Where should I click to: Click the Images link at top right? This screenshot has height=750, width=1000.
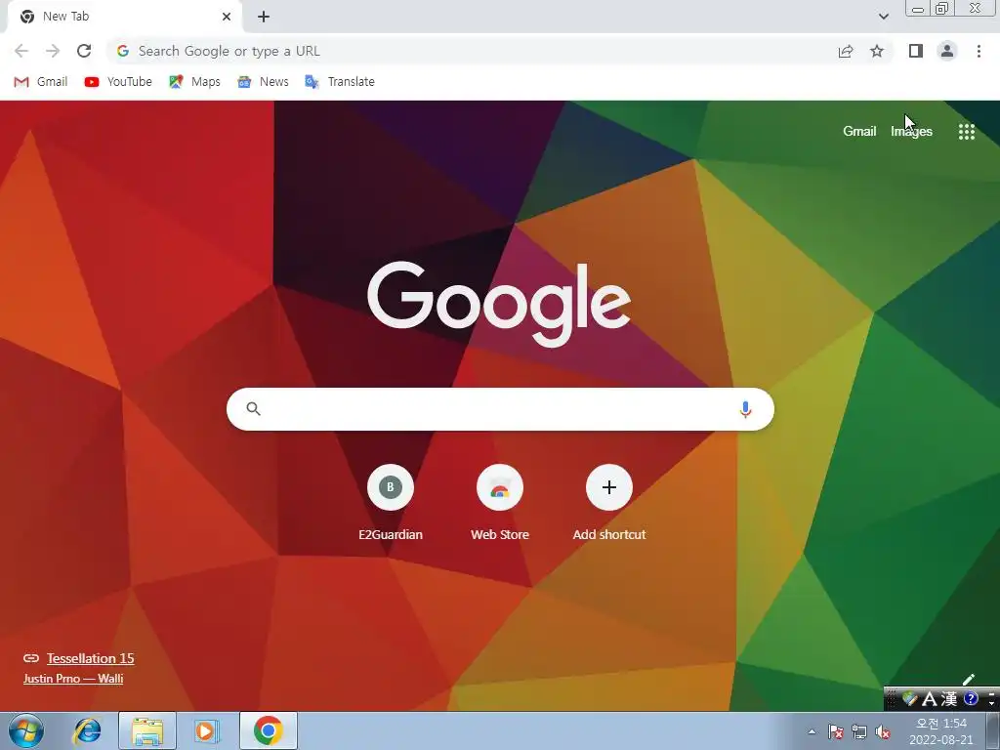click(911, 132)
